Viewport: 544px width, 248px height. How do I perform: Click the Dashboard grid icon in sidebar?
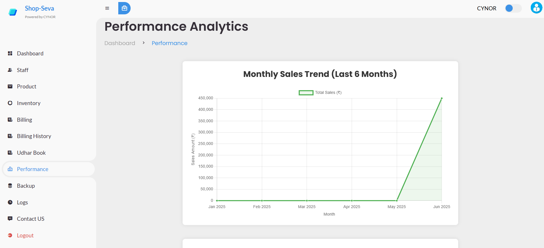pyautogui.click(x=10, y=53)
